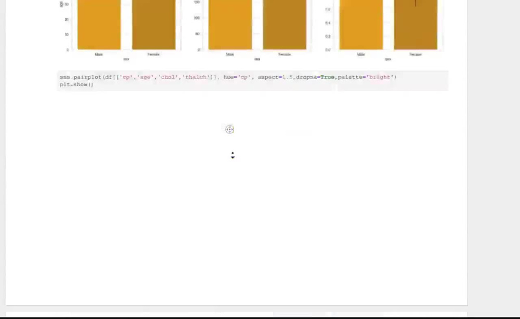The image size is (520, 319).
Task: Select the 'cp' string in the code
Action: 126,77
